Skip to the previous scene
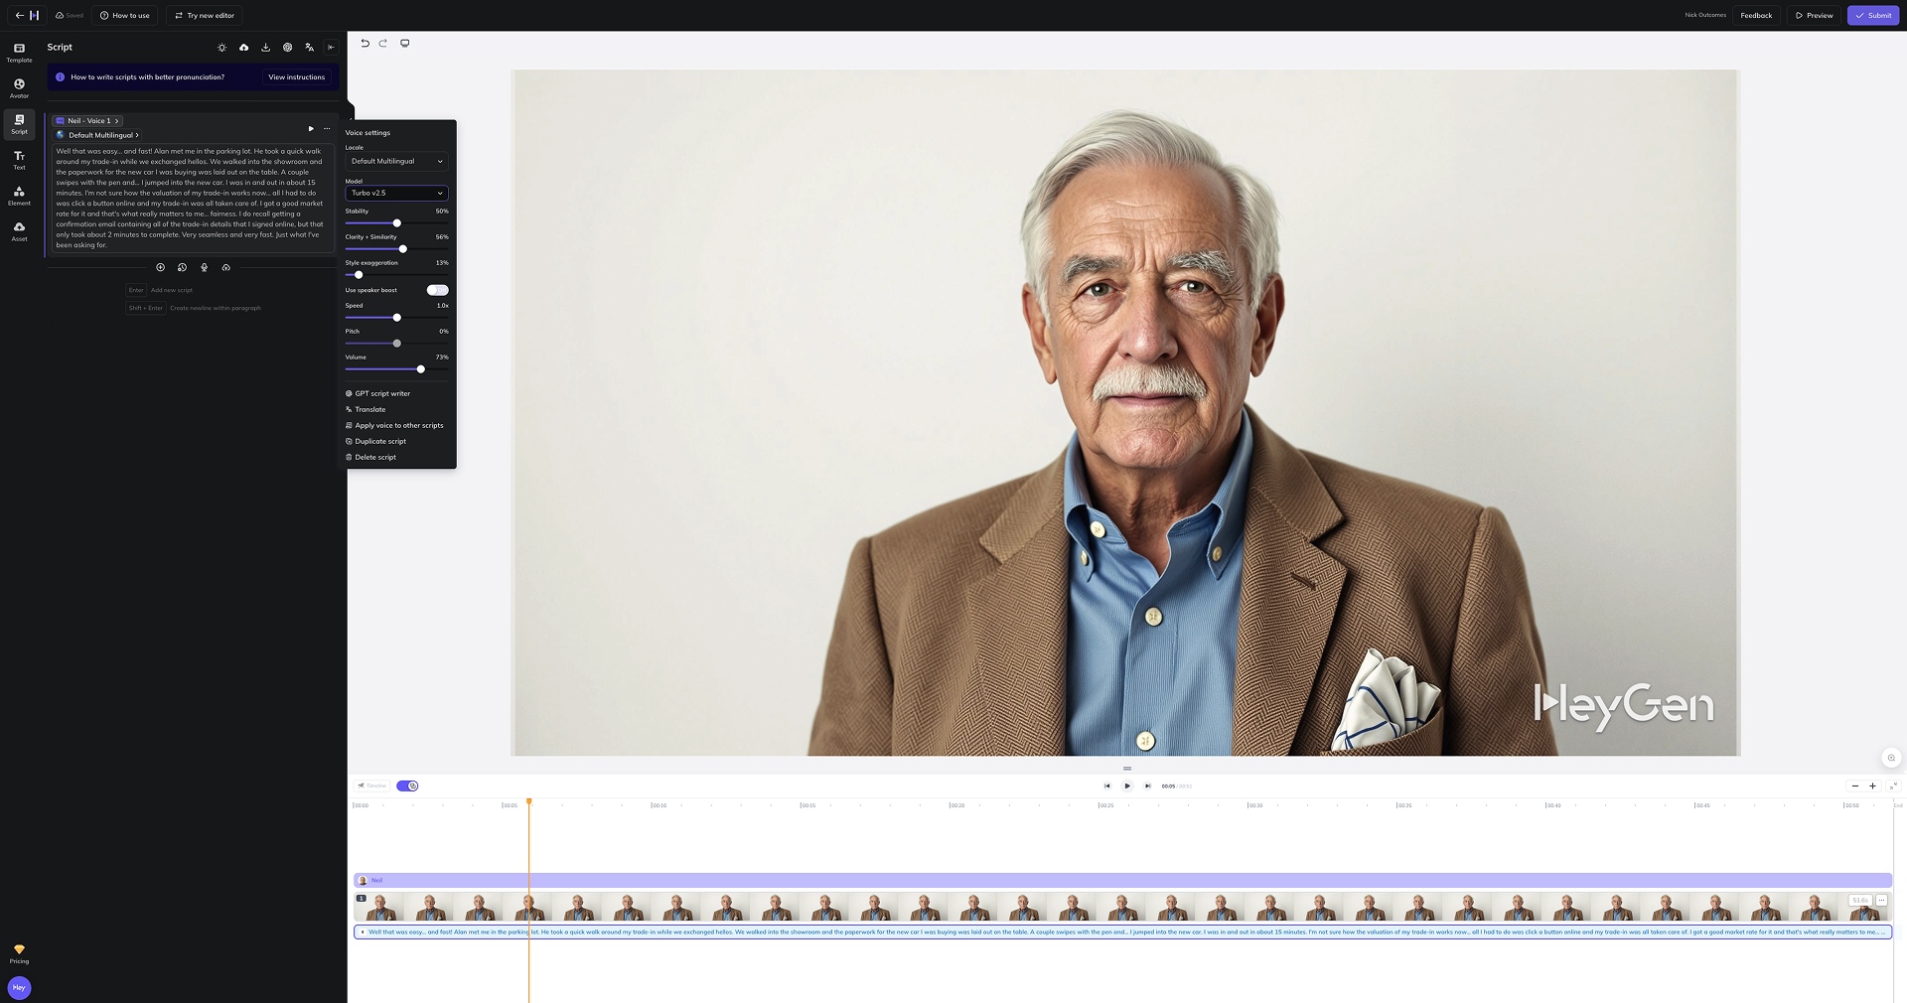The width and height of the screenshot is (1907, 1003). [1106, 786]
